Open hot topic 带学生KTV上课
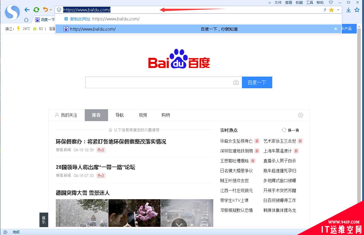 pos(234,200)
